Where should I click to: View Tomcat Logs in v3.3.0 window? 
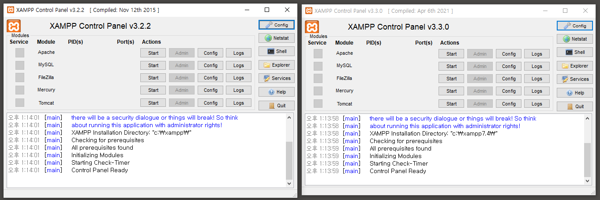(x=537, y=104)
